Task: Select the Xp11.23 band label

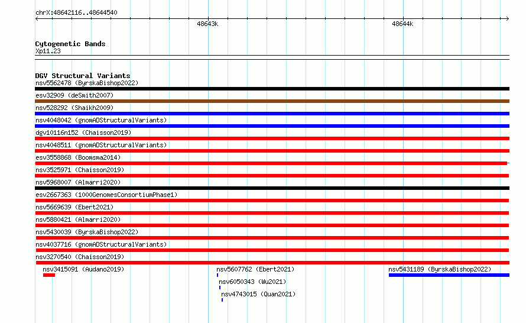Action: point(48,51)
